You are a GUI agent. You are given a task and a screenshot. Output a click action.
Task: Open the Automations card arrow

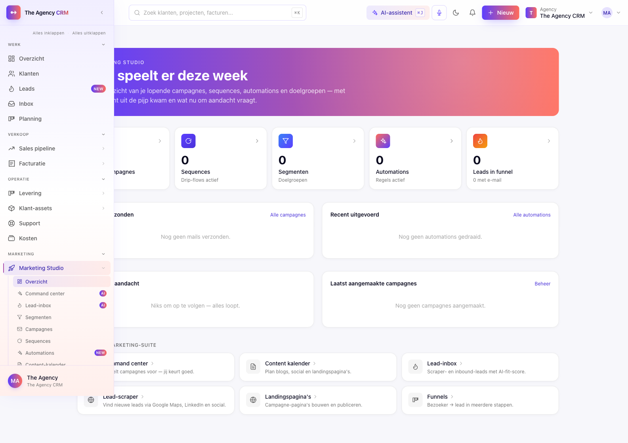point(451,141)
